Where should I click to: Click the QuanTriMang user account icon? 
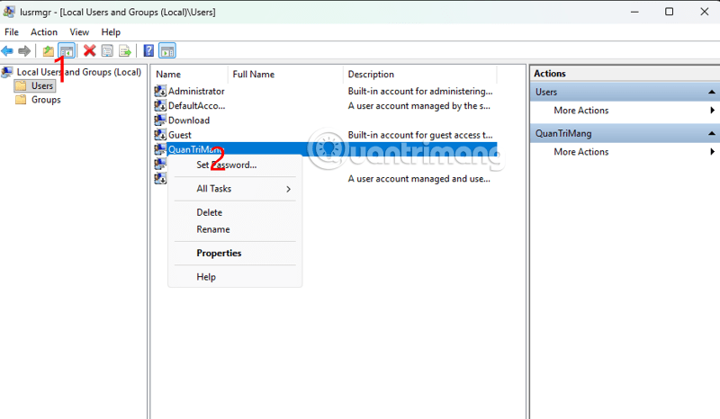(160, 149)
